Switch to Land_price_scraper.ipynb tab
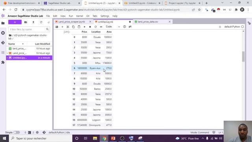The image size is (252, 142). pyautogui.click(x=72, y=22)
